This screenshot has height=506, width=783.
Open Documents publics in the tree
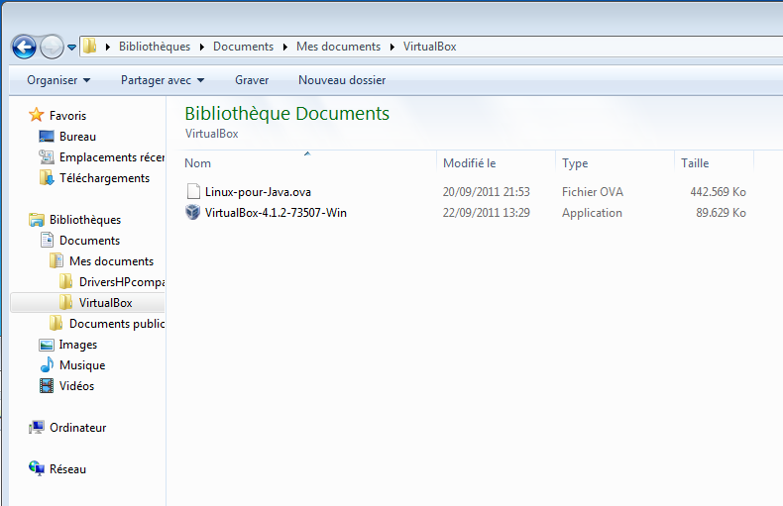(x=117, y=324)
